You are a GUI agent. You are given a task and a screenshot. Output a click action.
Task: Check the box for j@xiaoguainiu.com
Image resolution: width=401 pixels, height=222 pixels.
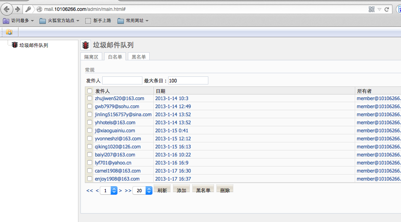(x=90, y=130)
